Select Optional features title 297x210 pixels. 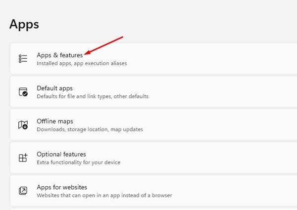click(61, 154)
